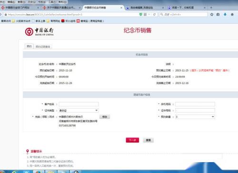This screenshot has width=238, height=173.
Task: Open the 火狐官方站点 bookmark folder
Action: tap(21, 21)
